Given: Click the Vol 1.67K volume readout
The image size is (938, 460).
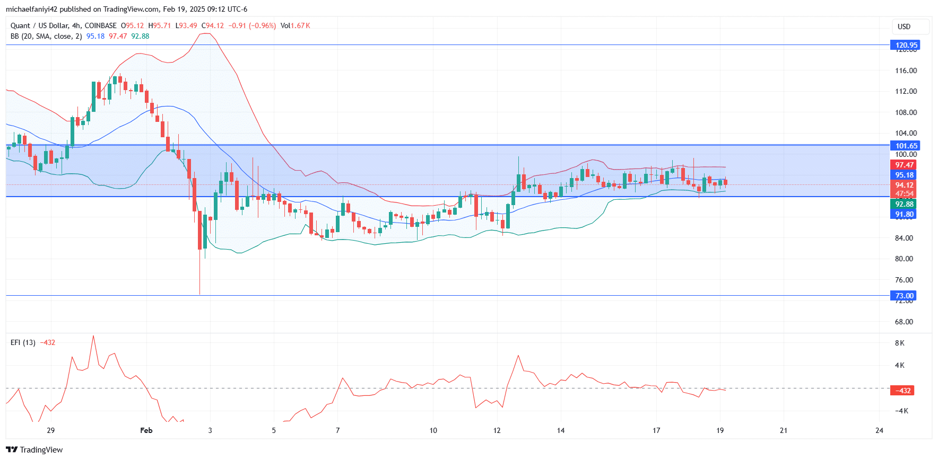Looking at the screenshot, I should [296, 25].
